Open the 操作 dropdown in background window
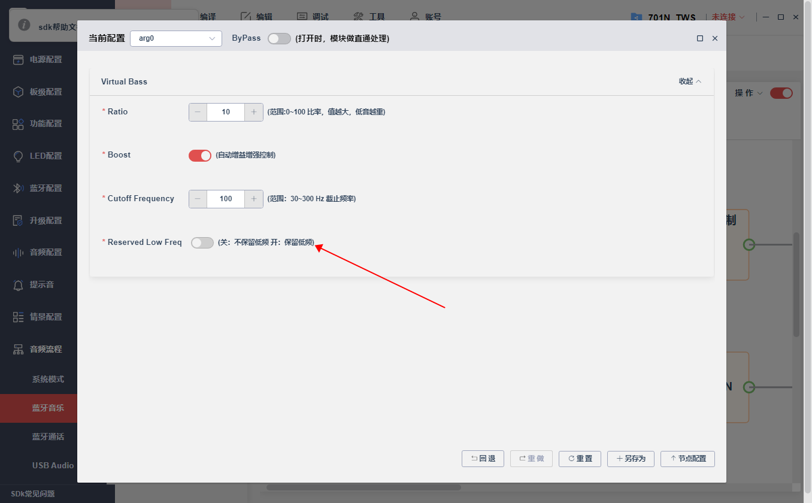The height and width of the screenshot is (503, 812). (x=749, y=93)
